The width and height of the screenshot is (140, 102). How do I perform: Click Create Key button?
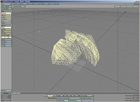click(63, 101)
